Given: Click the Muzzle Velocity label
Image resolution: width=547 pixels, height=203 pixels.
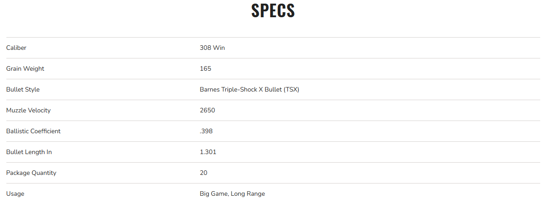Looking at the screenshot, I should point(28,110).
